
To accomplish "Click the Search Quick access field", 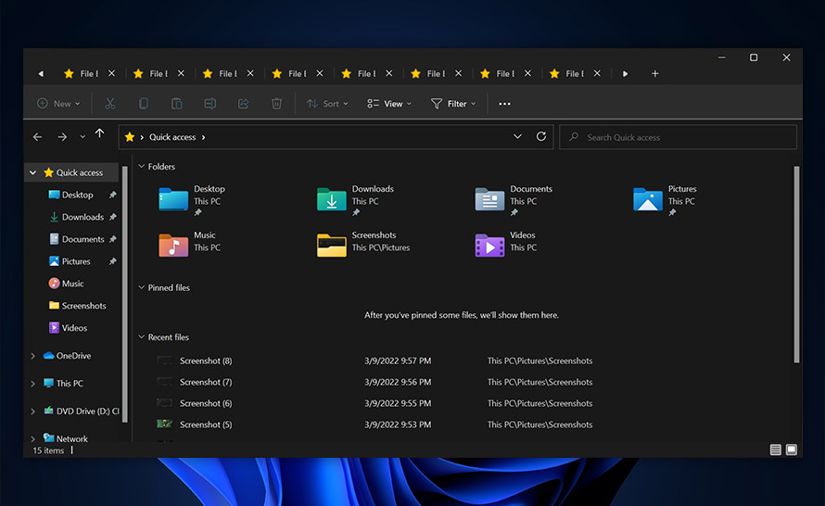I will coord(678,137).
